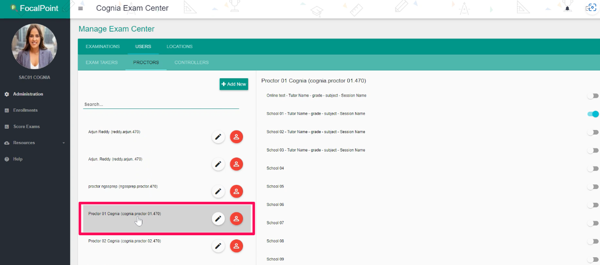Screen dimensions: 600x265
Task: Edit Proctor 02 Cognia pencil icon
Action: tap(218, 246)
